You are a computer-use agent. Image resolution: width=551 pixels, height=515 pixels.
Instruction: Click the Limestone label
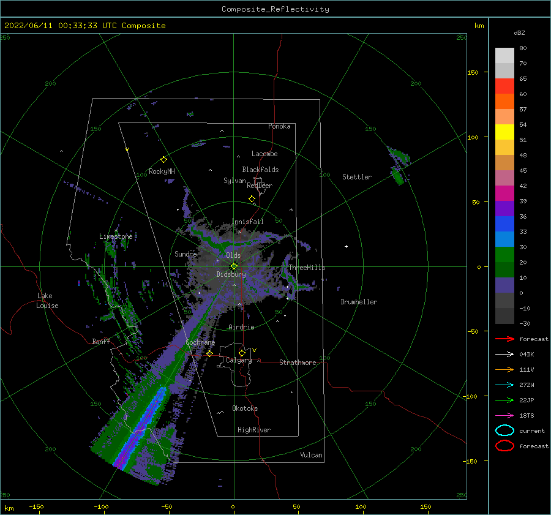[x=116, y=236]
